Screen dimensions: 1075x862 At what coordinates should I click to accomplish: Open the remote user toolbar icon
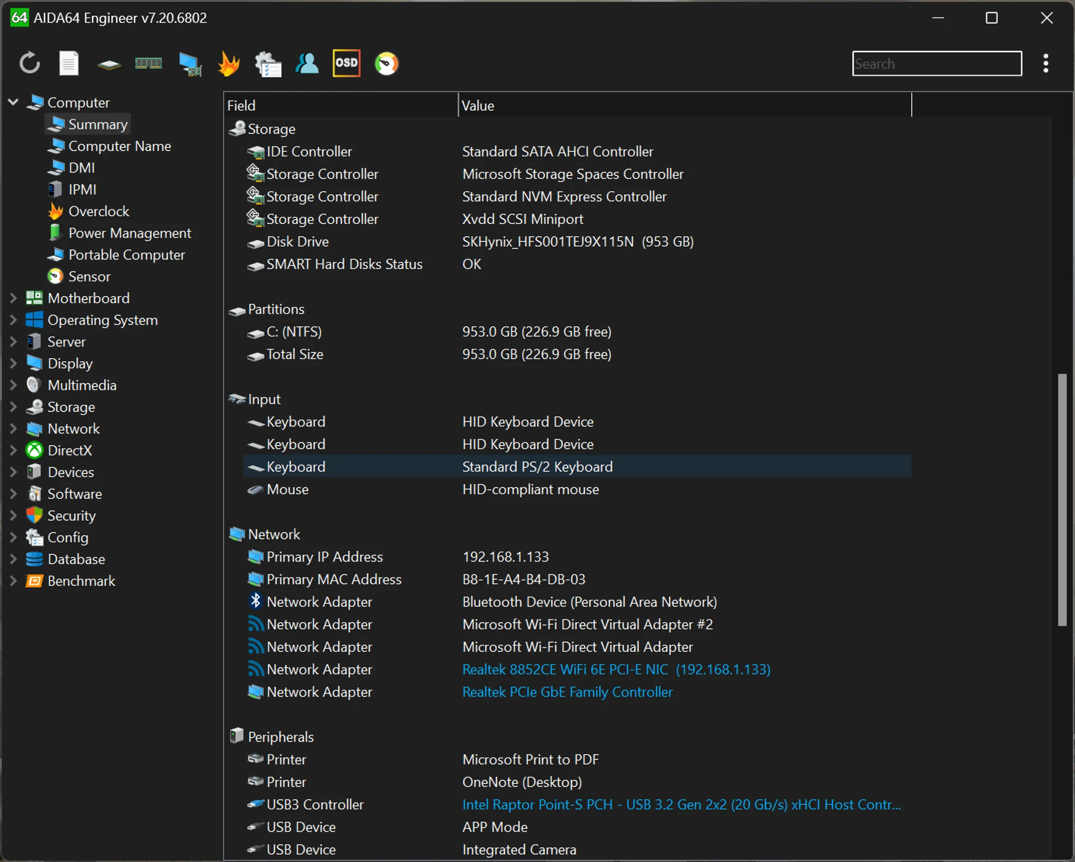tap(307, 63)
